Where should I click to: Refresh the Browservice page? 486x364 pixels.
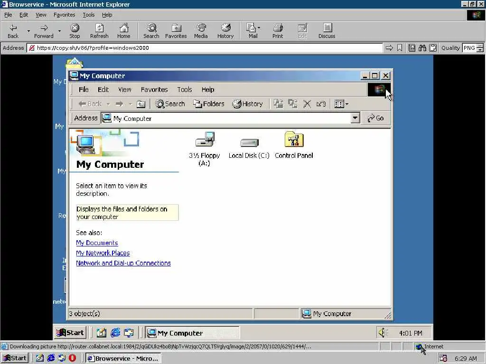[99, 31]
